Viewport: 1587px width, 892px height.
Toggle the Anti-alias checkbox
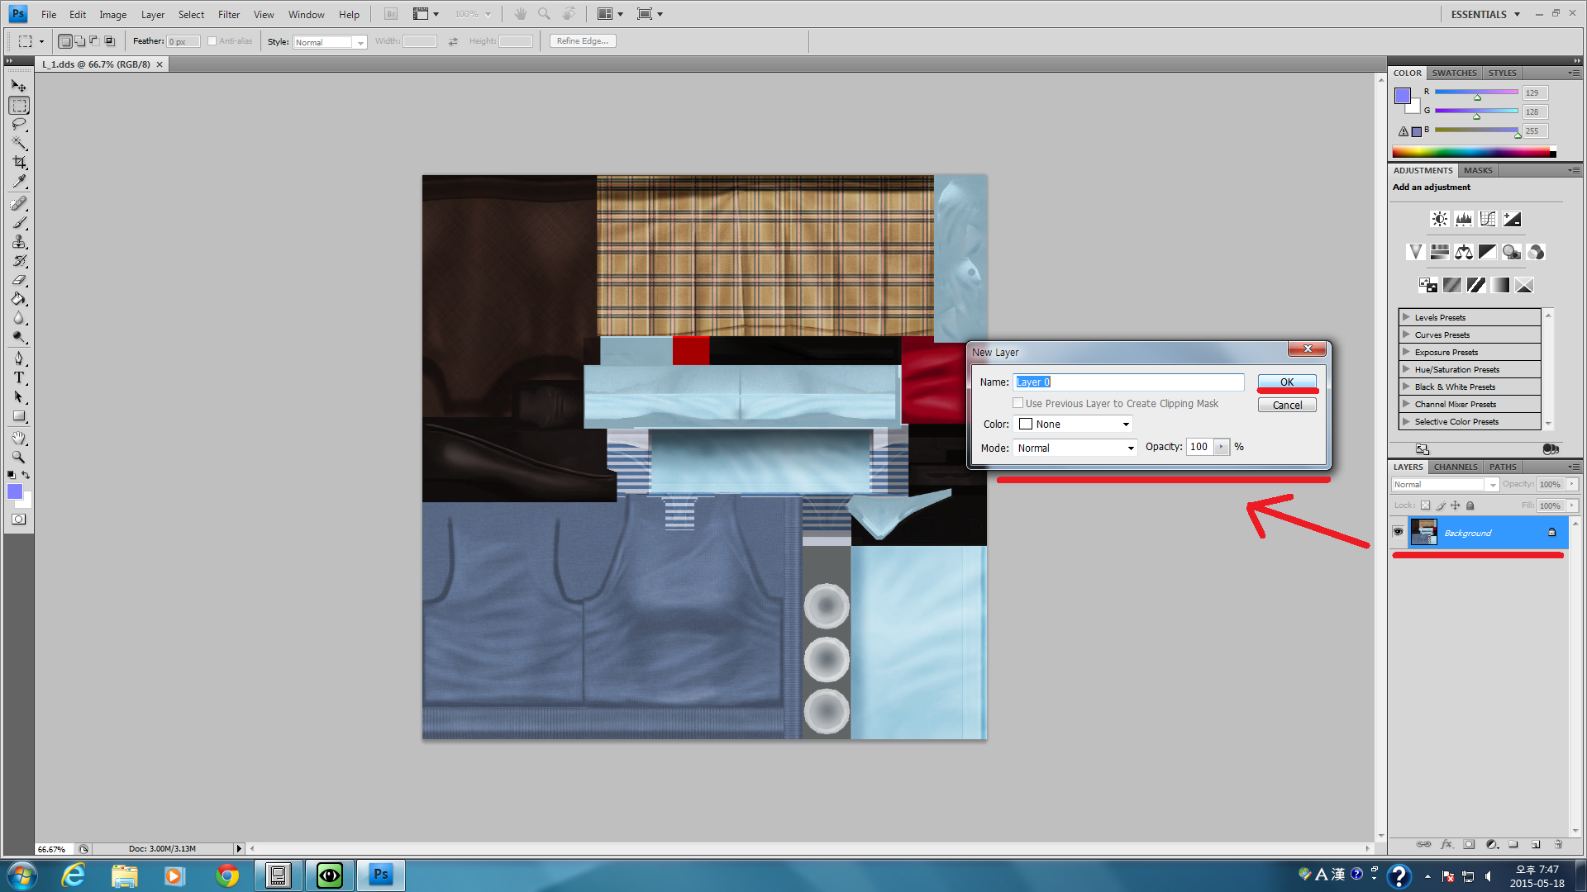click(x=212, y=41)
